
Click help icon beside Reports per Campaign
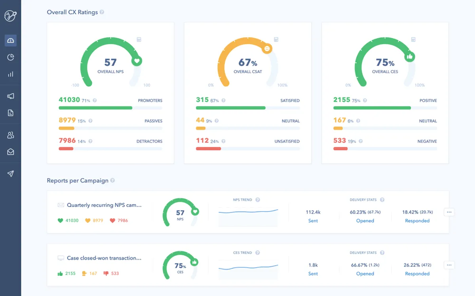click(x=112, y=181)
